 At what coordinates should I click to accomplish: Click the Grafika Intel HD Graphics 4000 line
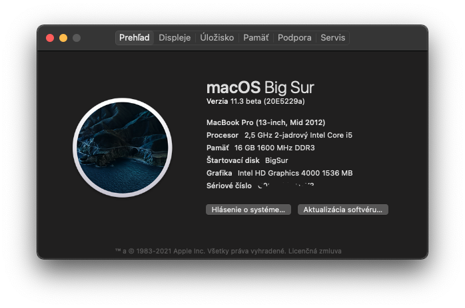pos(280,173)
